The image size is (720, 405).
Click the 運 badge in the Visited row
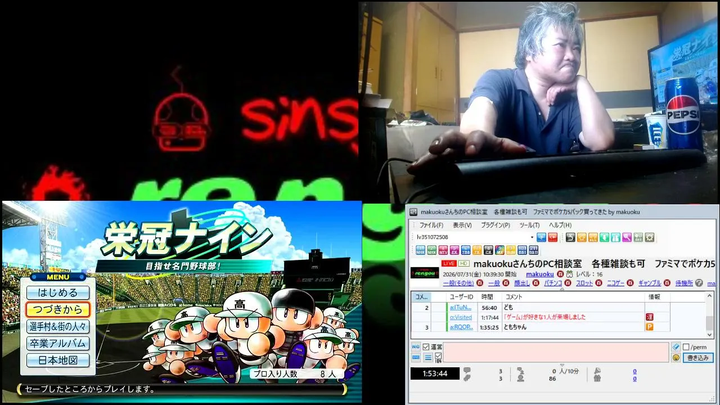coord(649,317)
